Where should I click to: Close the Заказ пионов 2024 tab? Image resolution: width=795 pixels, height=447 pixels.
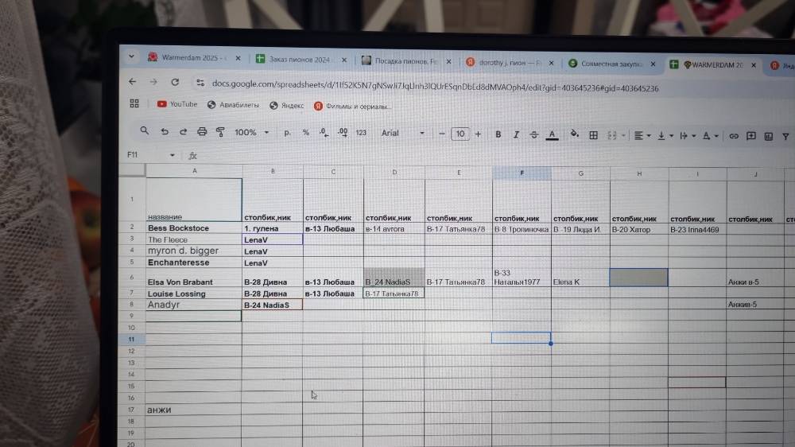click(x=344, y=60)
